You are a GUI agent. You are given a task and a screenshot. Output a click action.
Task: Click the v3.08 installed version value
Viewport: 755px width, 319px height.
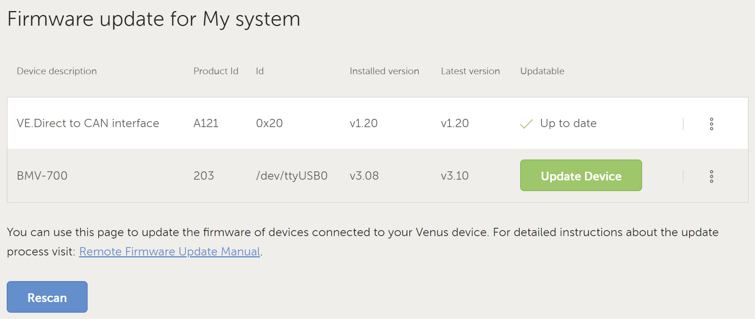[364, 176]
